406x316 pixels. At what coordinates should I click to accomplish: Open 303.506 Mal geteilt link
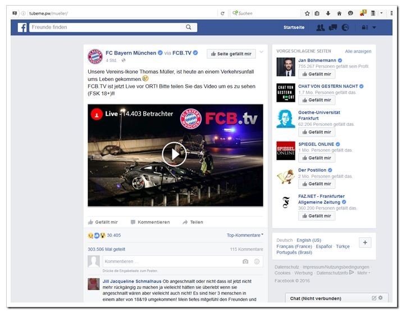tap(107, 249)
